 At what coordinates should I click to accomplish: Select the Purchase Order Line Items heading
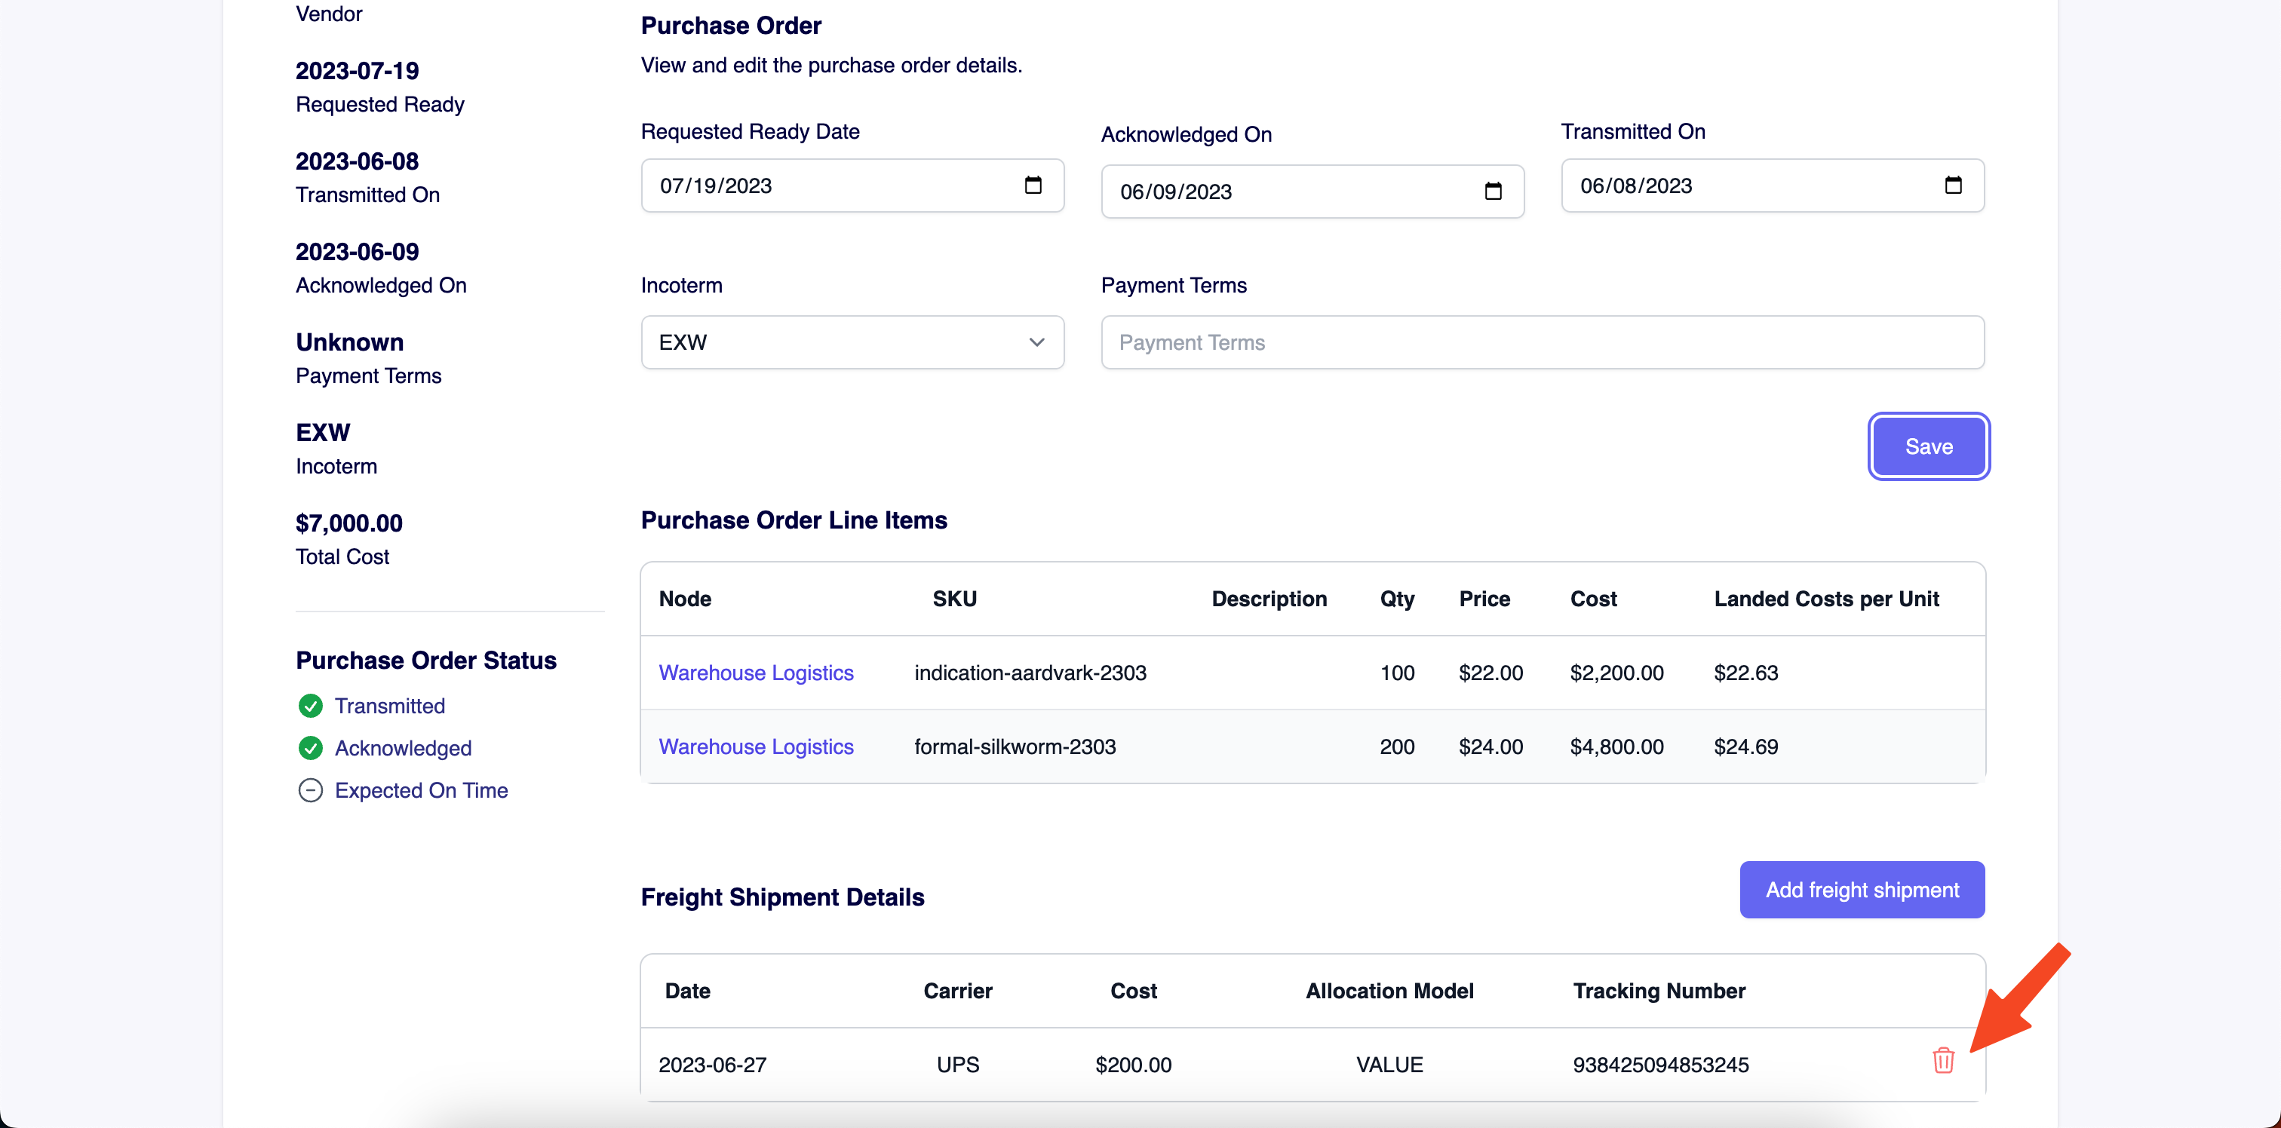pos(794,520)
